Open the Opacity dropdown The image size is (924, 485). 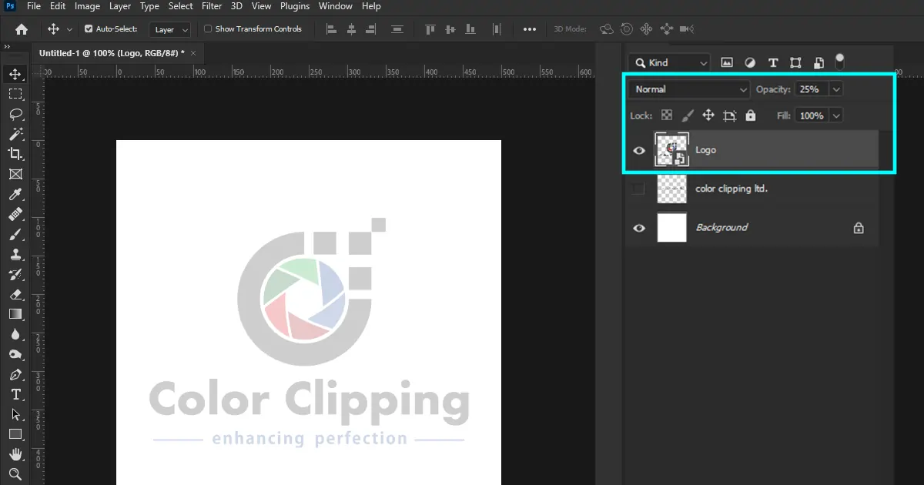tap(836, 89)
